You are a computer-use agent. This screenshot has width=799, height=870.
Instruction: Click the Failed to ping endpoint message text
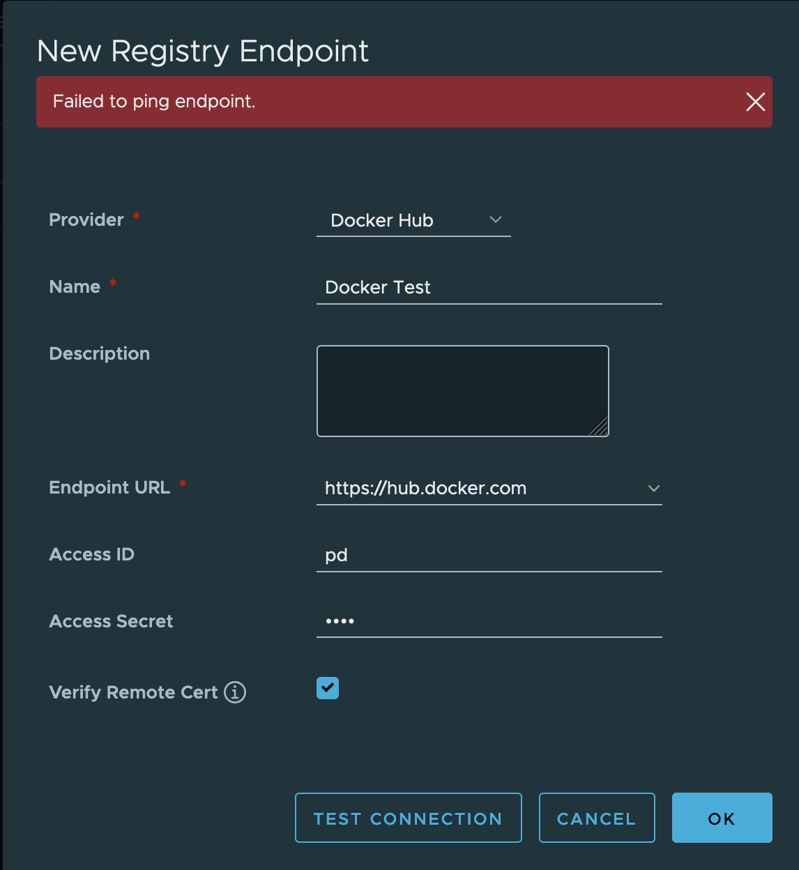(x=154, y=102)
